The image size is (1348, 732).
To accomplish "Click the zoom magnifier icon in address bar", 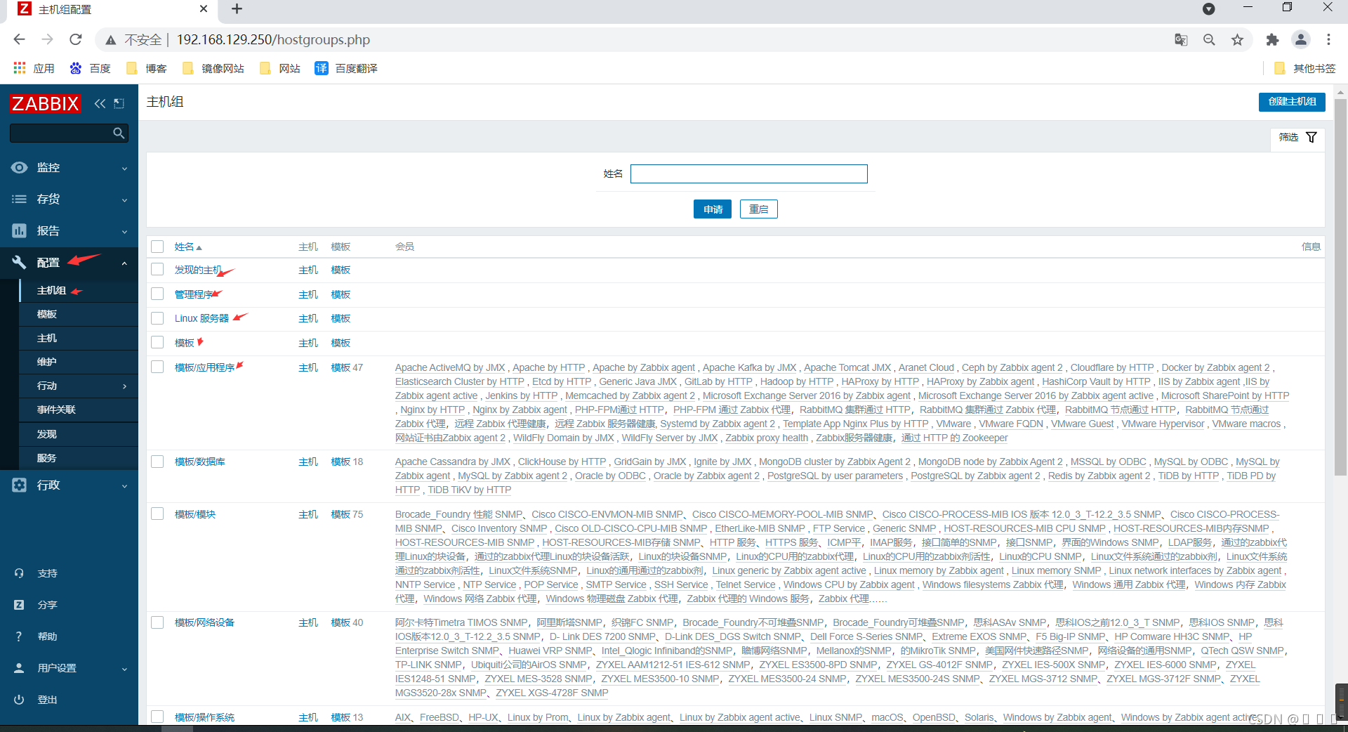I will [1209, 40].
